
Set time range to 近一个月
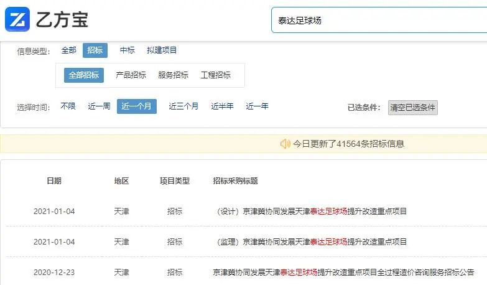(137, 106)
